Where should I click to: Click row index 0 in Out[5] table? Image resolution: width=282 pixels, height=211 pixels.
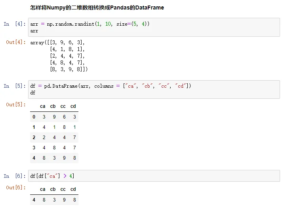tap(34, 117)
